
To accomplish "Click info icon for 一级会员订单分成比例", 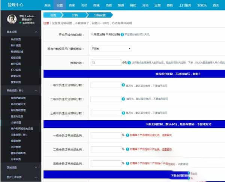I will point(127,135).
